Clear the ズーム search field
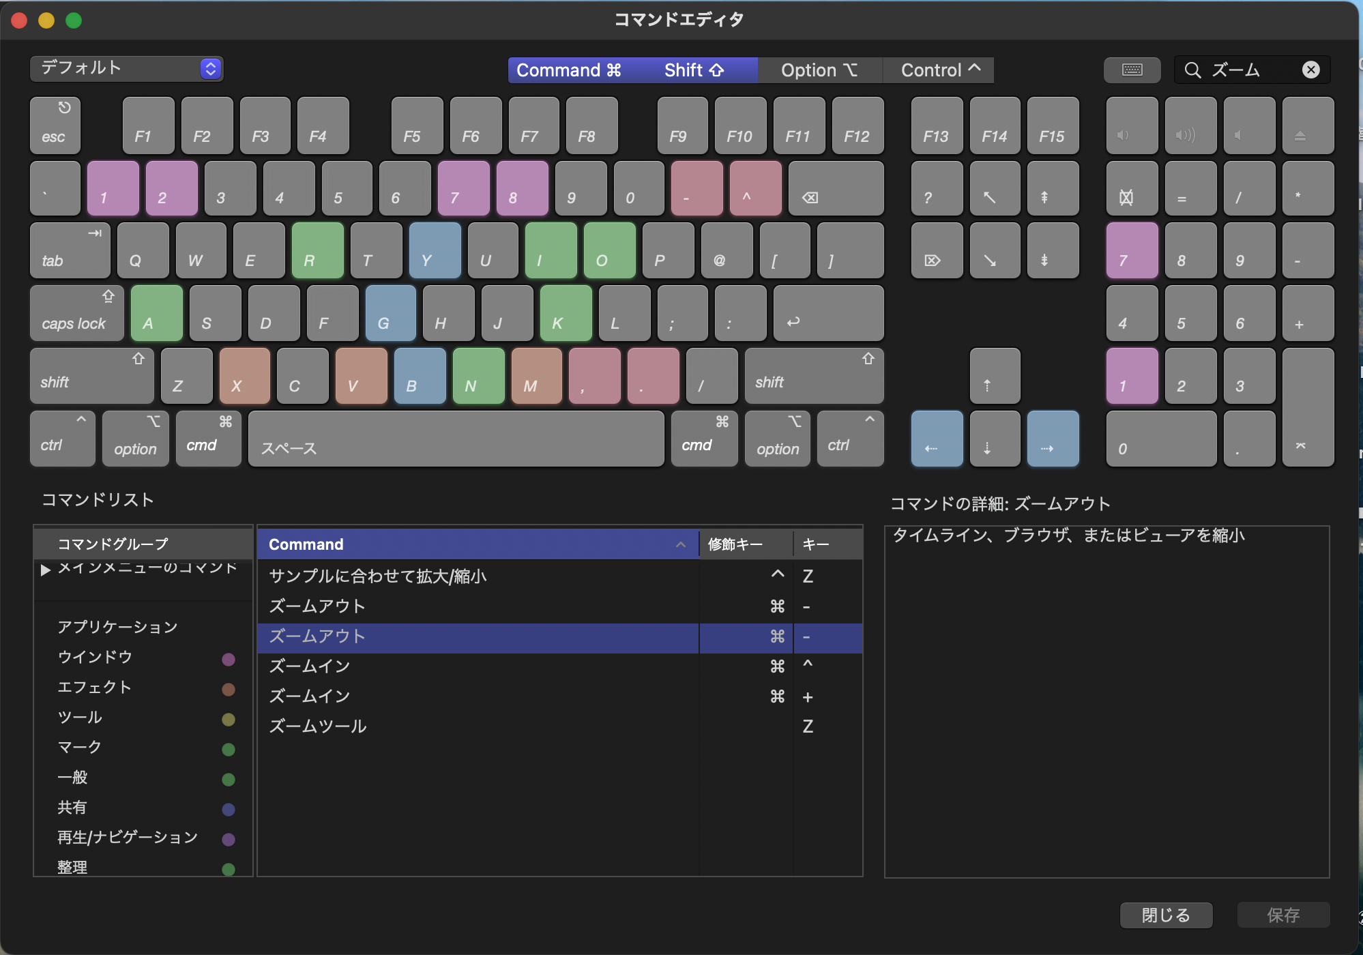The width and height of the screenshot is (1363, 955). point(1310,70)
